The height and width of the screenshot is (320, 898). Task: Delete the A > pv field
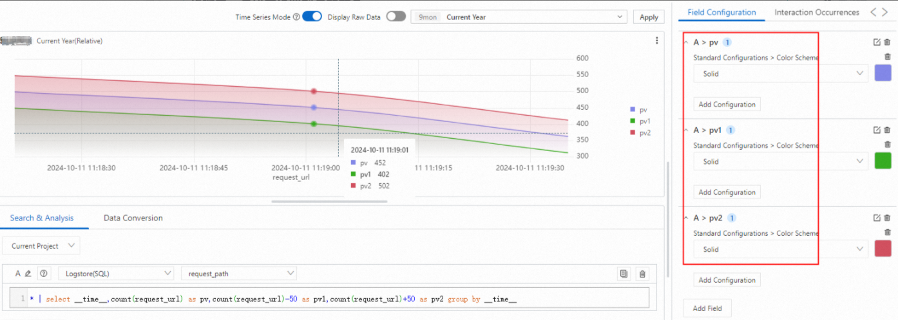pyautogui.click(x=887, y=42)
